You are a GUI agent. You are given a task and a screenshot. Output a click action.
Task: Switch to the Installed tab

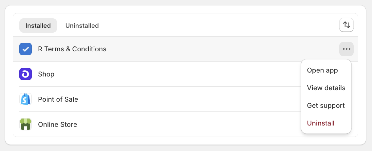tap(38, 25)
